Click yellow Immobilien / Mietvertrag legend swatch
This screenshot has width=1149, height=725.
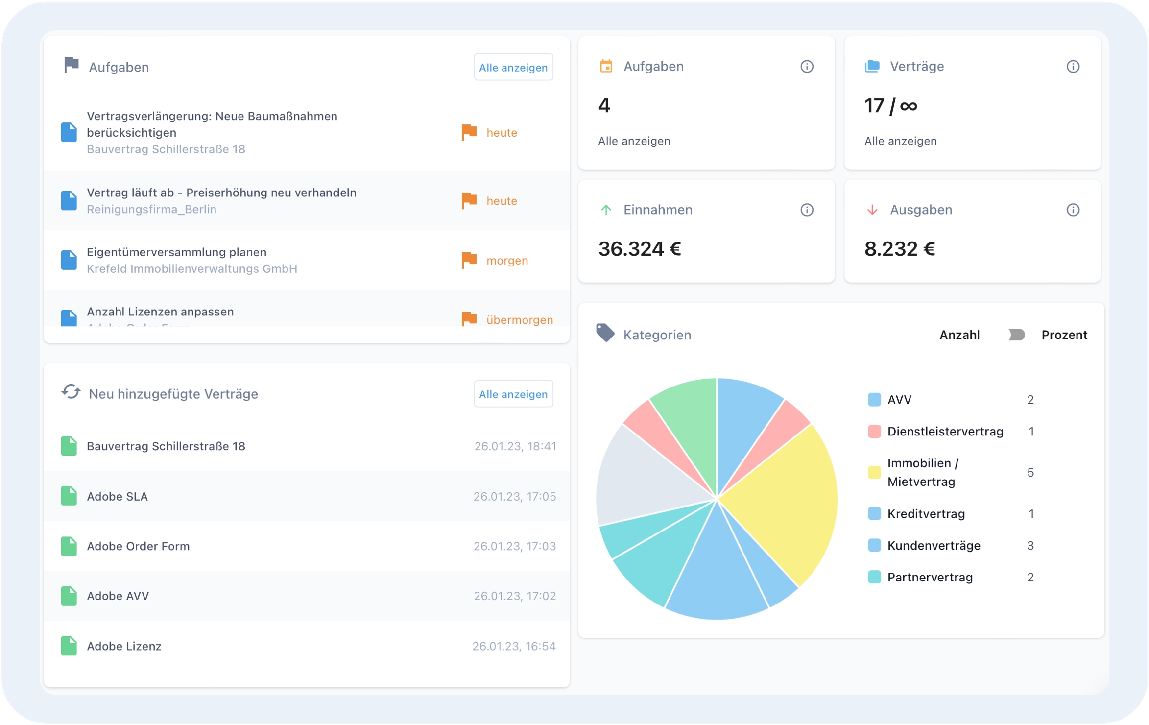click(x=874, y=472)
